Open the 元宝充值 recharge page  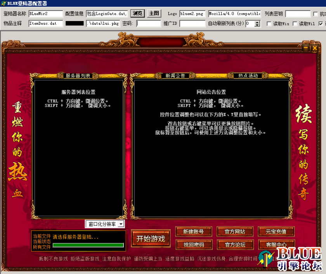point(276,231)
